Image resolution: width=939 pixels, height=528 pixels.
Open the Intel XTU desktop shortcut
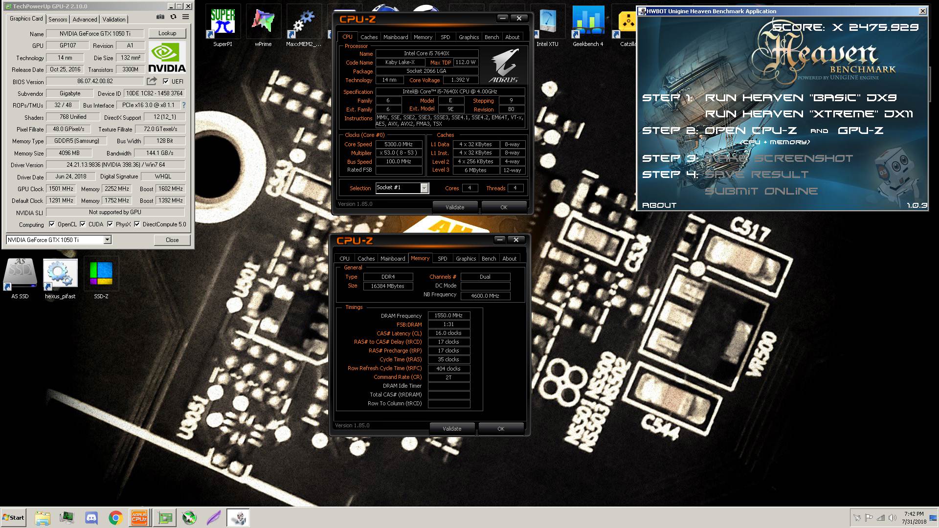pos(547,25)
